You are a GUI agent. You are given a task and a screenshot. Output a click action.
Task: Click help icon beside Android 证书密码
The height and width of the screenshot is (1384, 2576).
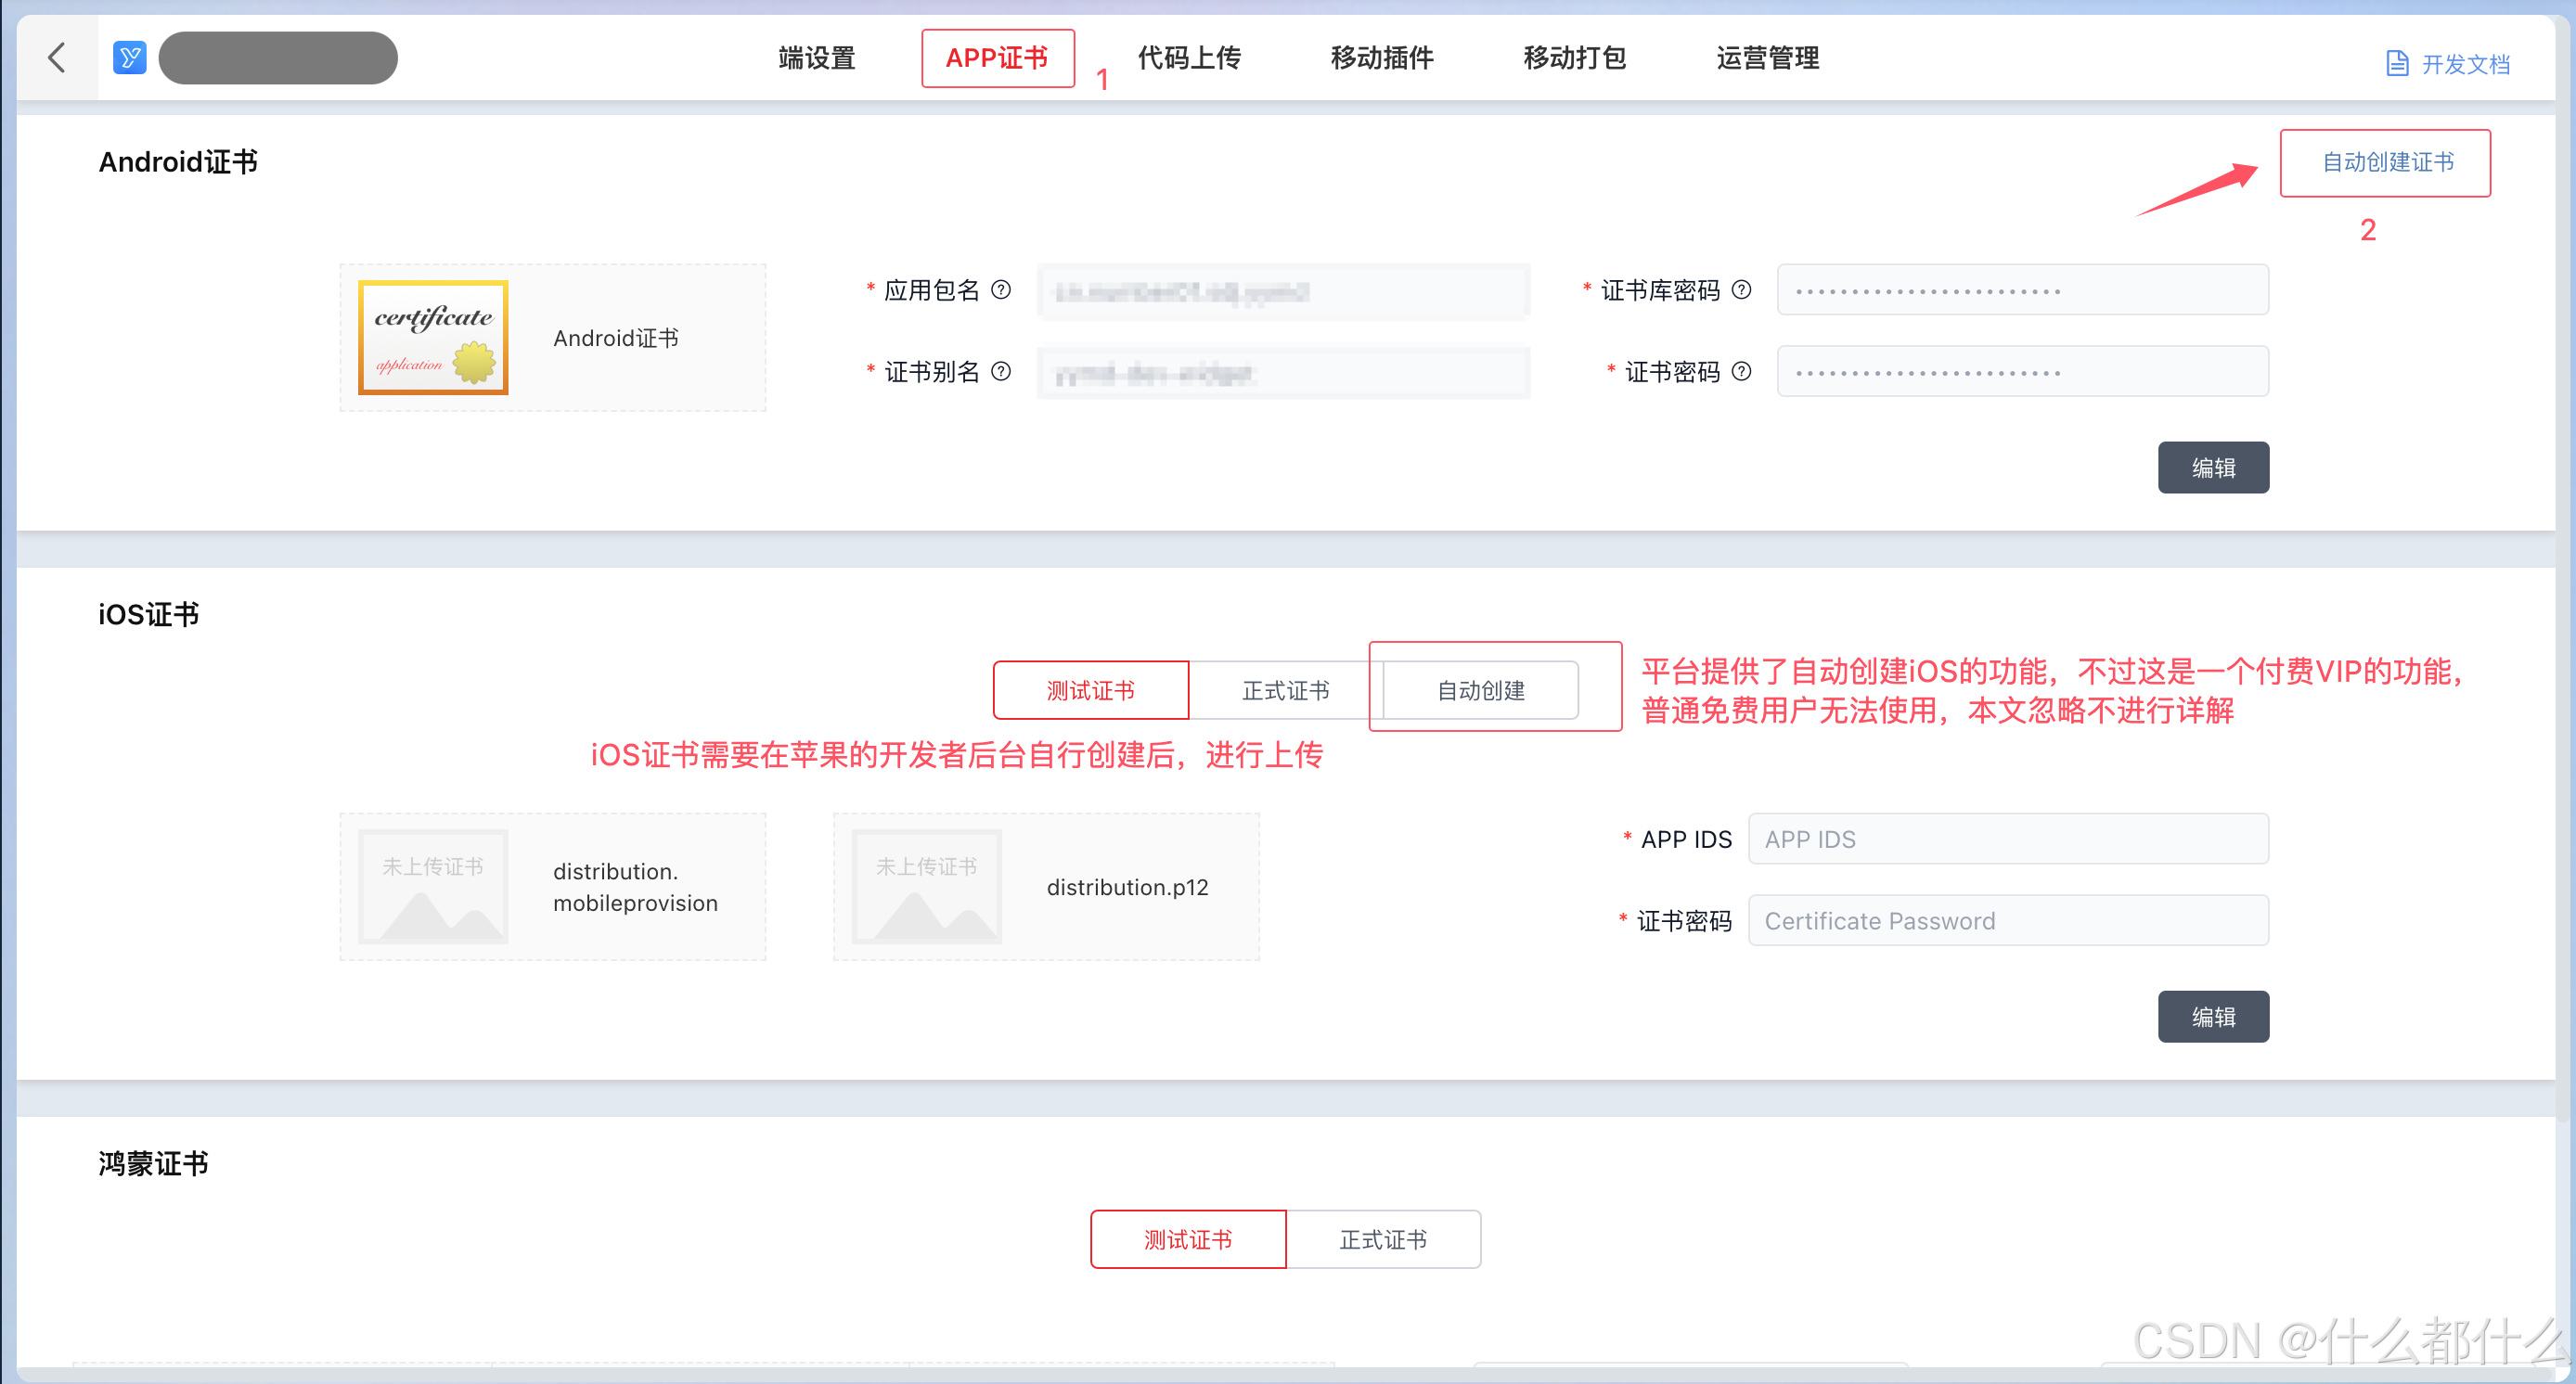pos(1741,372)
